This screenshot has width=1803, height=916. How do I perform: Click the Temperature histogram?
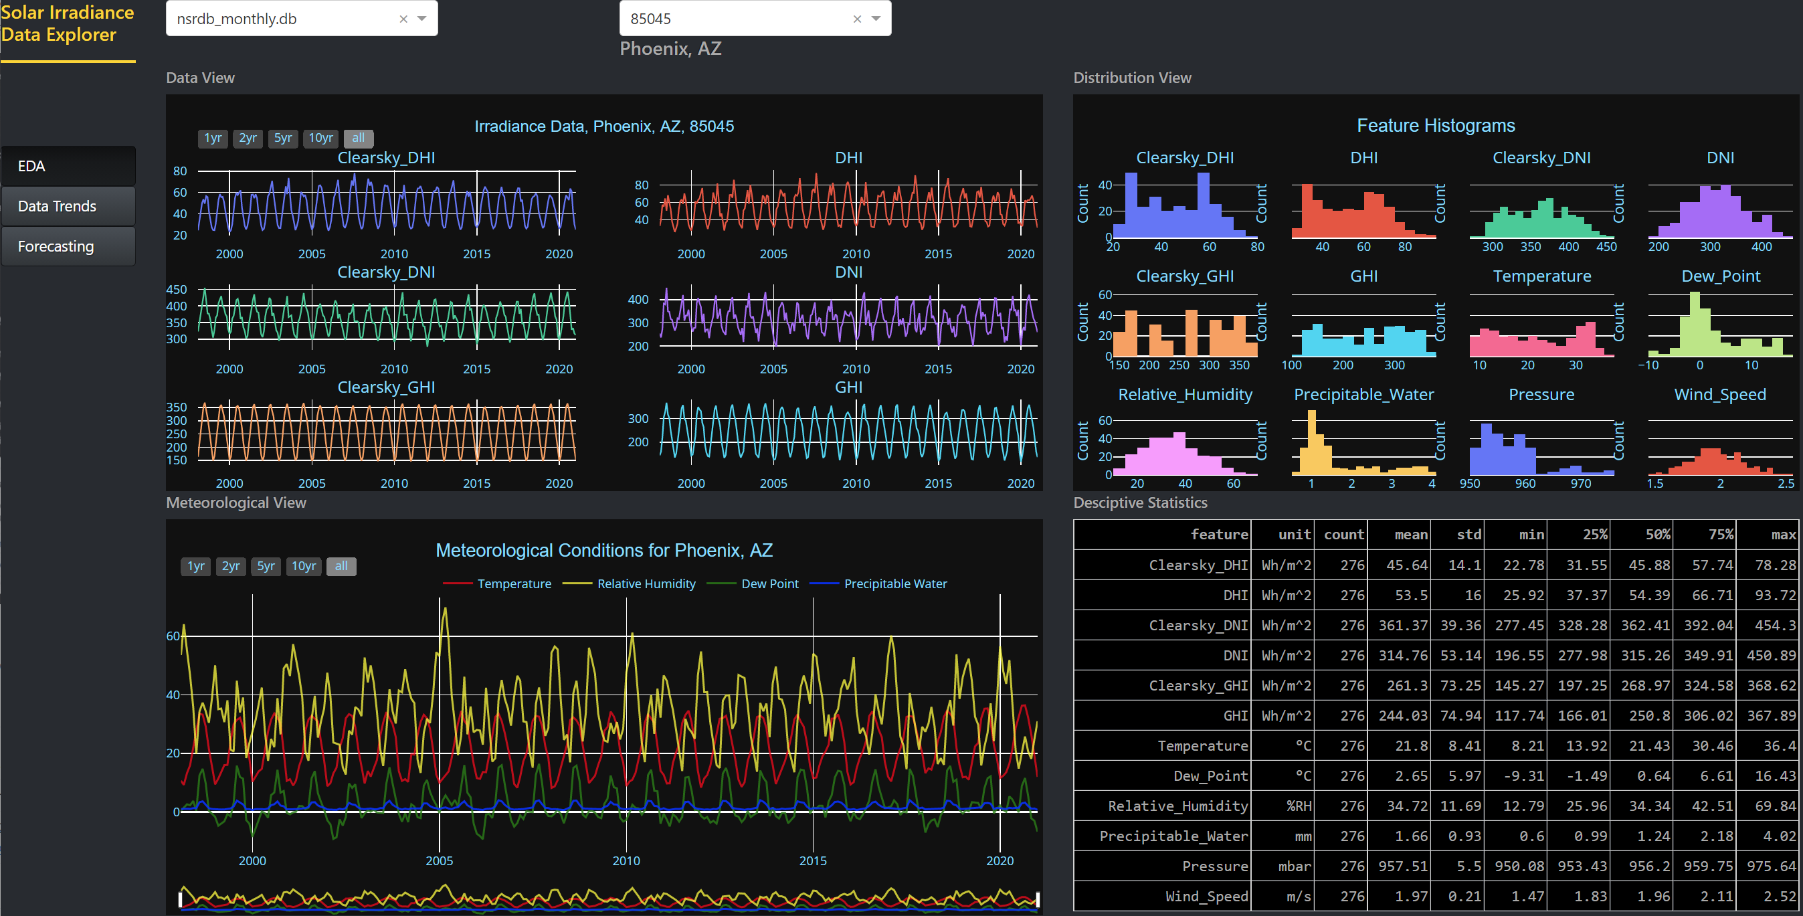pos(1542,339)
